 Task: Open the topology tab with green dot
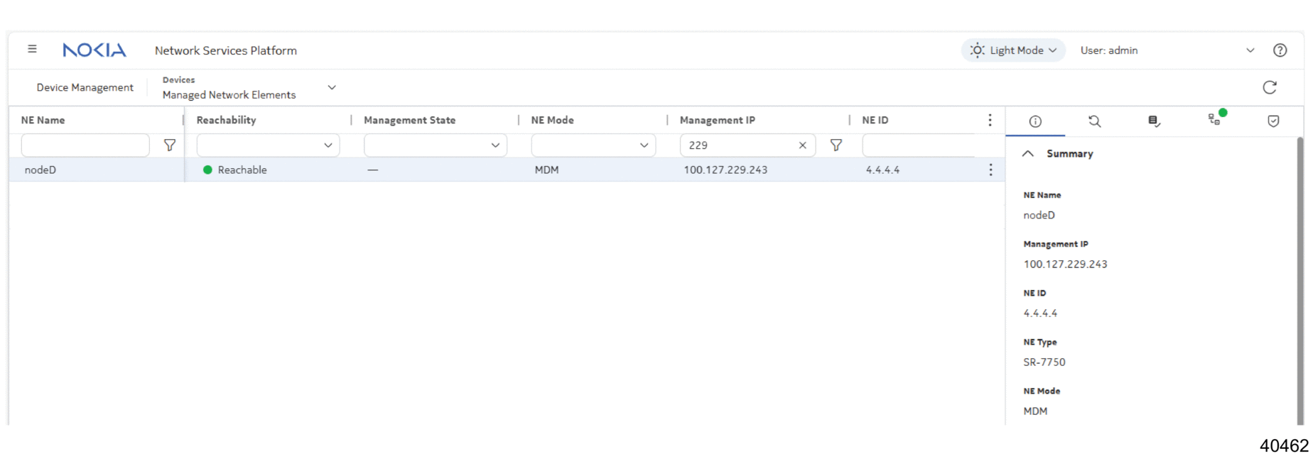pos(1214,120)
